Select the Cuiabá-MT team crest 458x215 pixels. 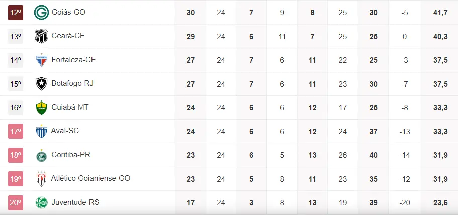coord(41,107)
